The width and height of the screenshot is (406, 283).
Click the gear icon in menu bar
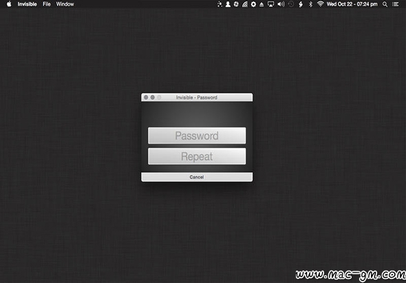(253, 4)
